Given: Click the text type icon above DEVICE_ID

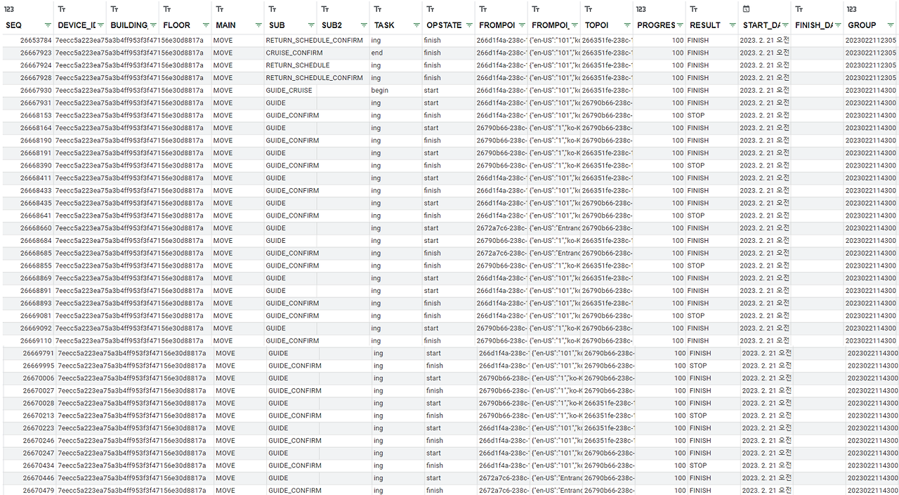Looking at the screenshot, I should [62, 9].
